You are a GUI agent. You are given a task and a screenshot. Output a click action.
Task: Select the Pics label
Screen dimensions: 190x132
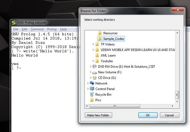[98, 100]
